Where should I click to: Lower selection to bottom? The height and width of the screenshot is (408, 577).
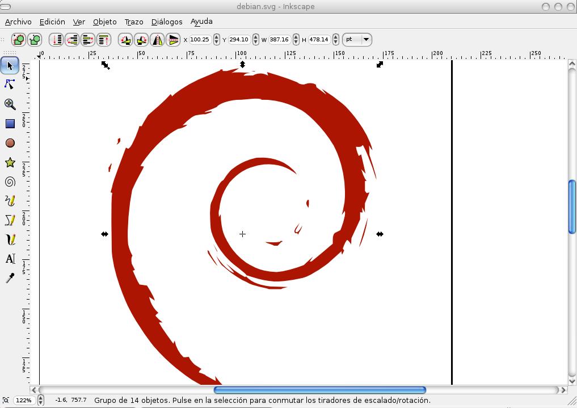click(x=56, y=39)
